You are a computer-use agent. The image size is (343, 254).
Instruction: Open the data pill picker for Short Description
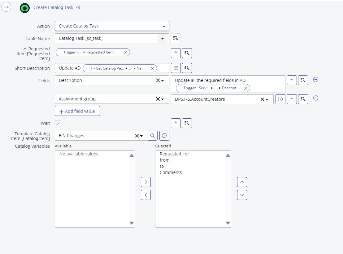pos(187,68)
